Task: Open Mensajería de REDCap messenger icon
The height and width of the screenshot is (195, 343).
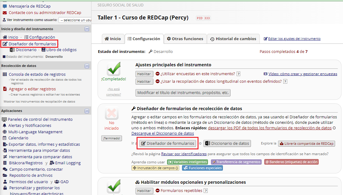Action: [x=5, y=6]
